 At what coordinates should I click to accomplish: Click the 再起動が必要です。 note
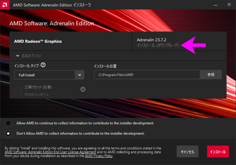(x=37, y=95)
